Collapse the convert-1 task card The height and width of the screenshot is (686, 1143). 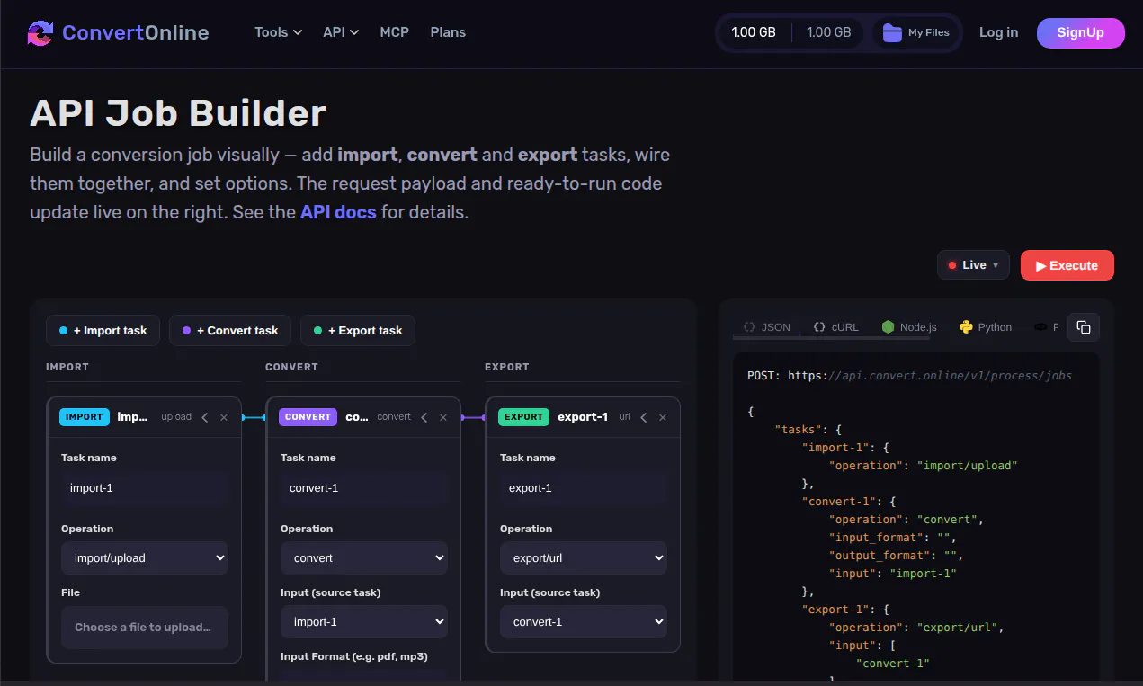point(424,417)
